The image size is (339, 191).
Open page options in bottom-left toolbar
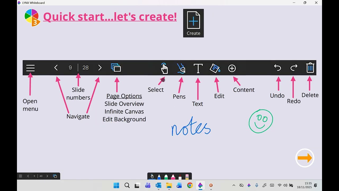click(55, 176)
